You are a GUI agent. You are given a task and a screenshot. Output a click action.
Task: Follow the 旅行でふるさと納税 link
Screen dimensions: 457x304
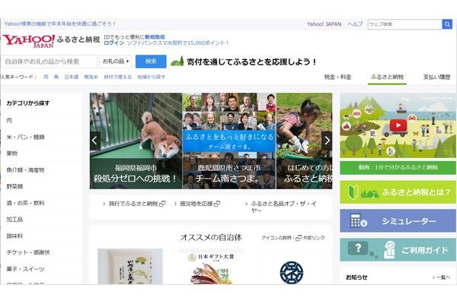pos(133,204)
